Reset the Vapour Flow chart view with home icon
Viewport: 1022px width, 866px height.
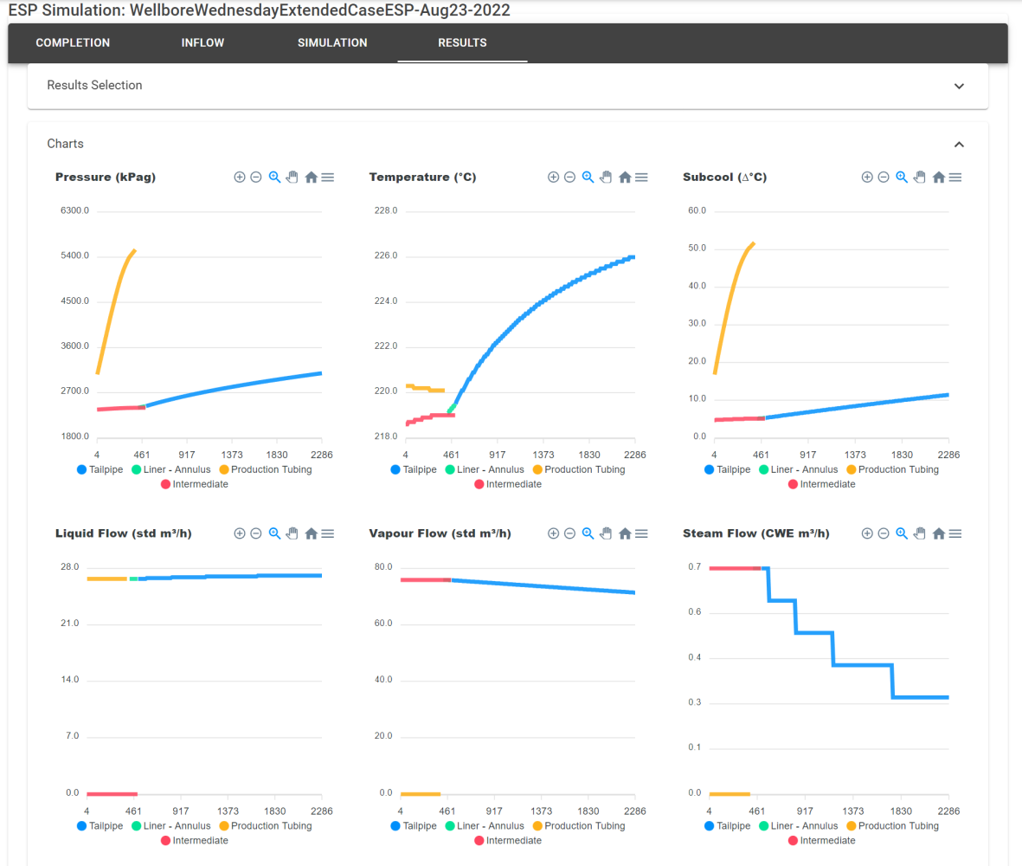pyautogui.click(x=625, y=533)
